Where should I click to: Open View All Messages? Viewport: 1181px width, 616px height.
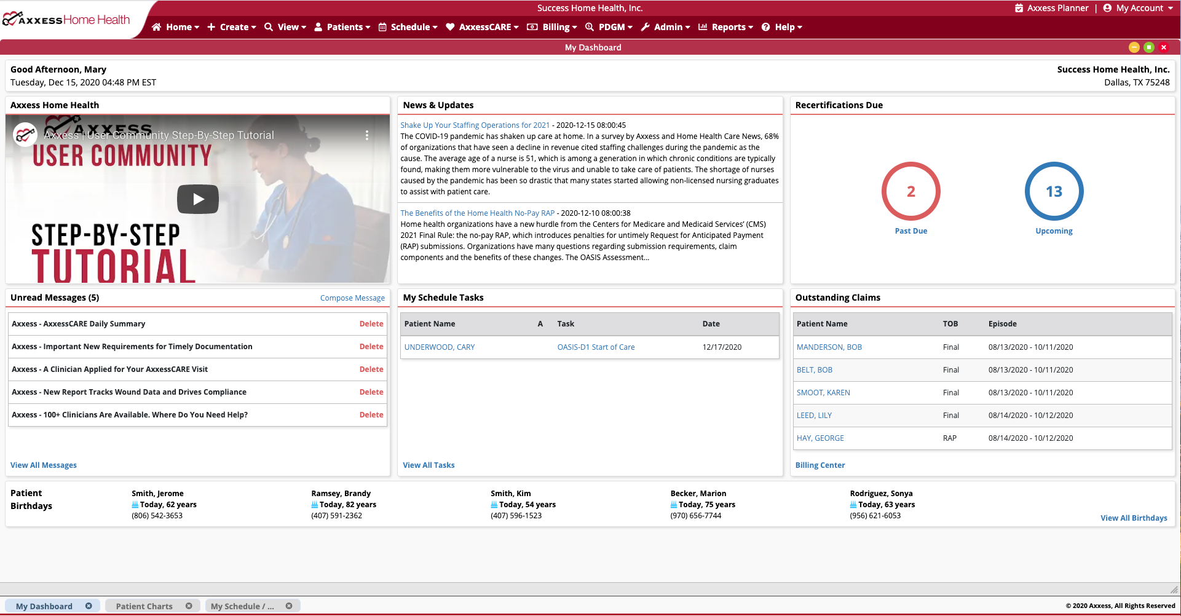44,465
